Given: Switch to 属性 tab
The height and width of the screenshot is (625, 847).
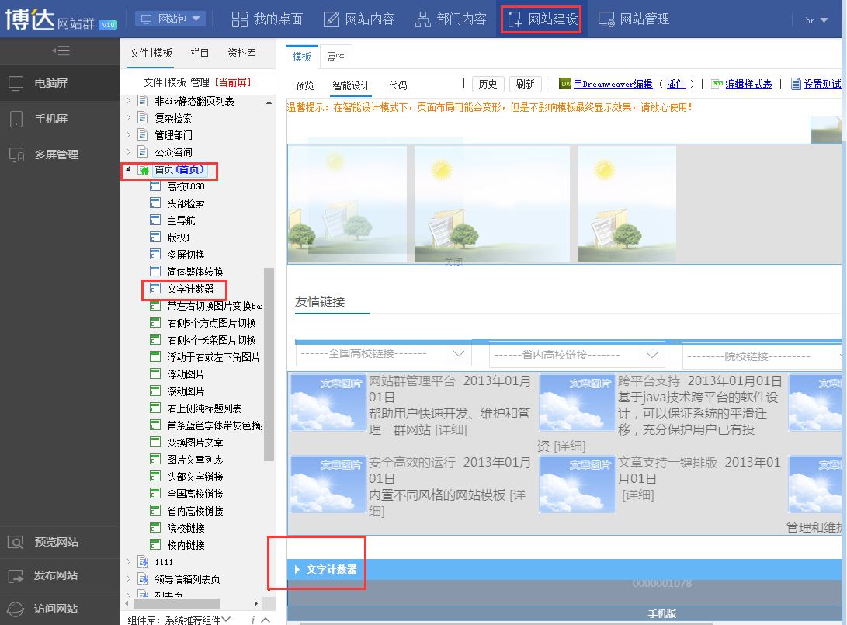Looking at the screenshot, I should click(x=336, y=57).
